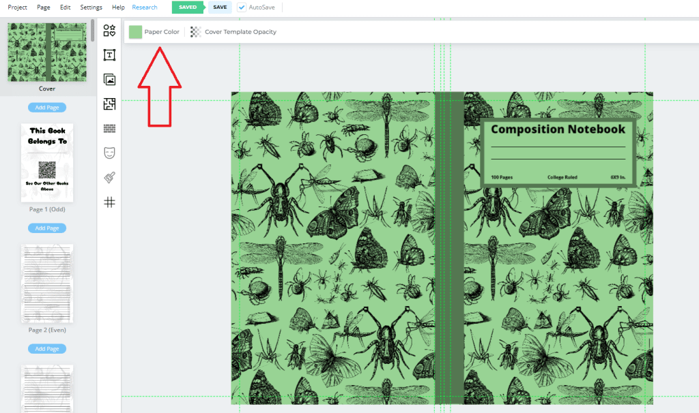The height and width of the screenshot is (413, 699).
Task: Click the Composition Notebook title on cover
Action: (x=558, y=129)
